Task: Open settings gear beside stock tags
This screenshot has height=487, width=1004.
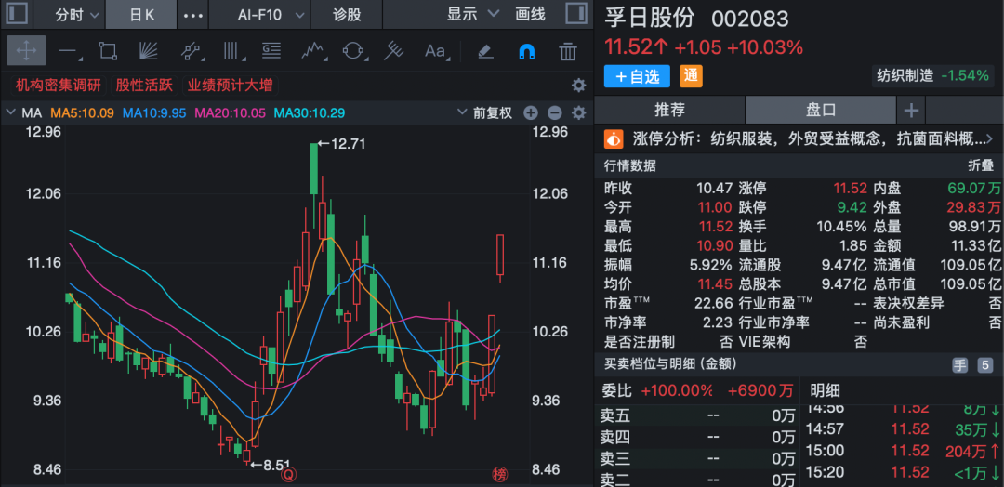Action: (579, 86)
